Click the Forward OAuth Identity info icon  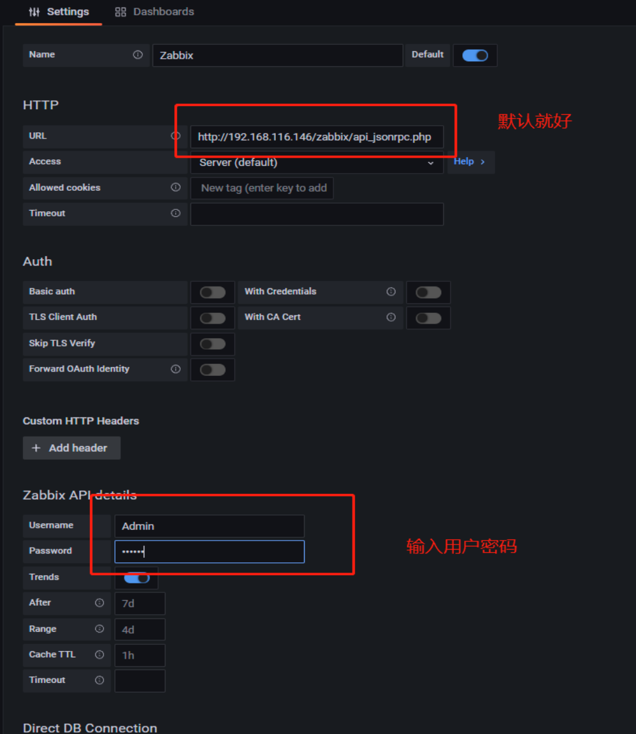tap(176, 369)
